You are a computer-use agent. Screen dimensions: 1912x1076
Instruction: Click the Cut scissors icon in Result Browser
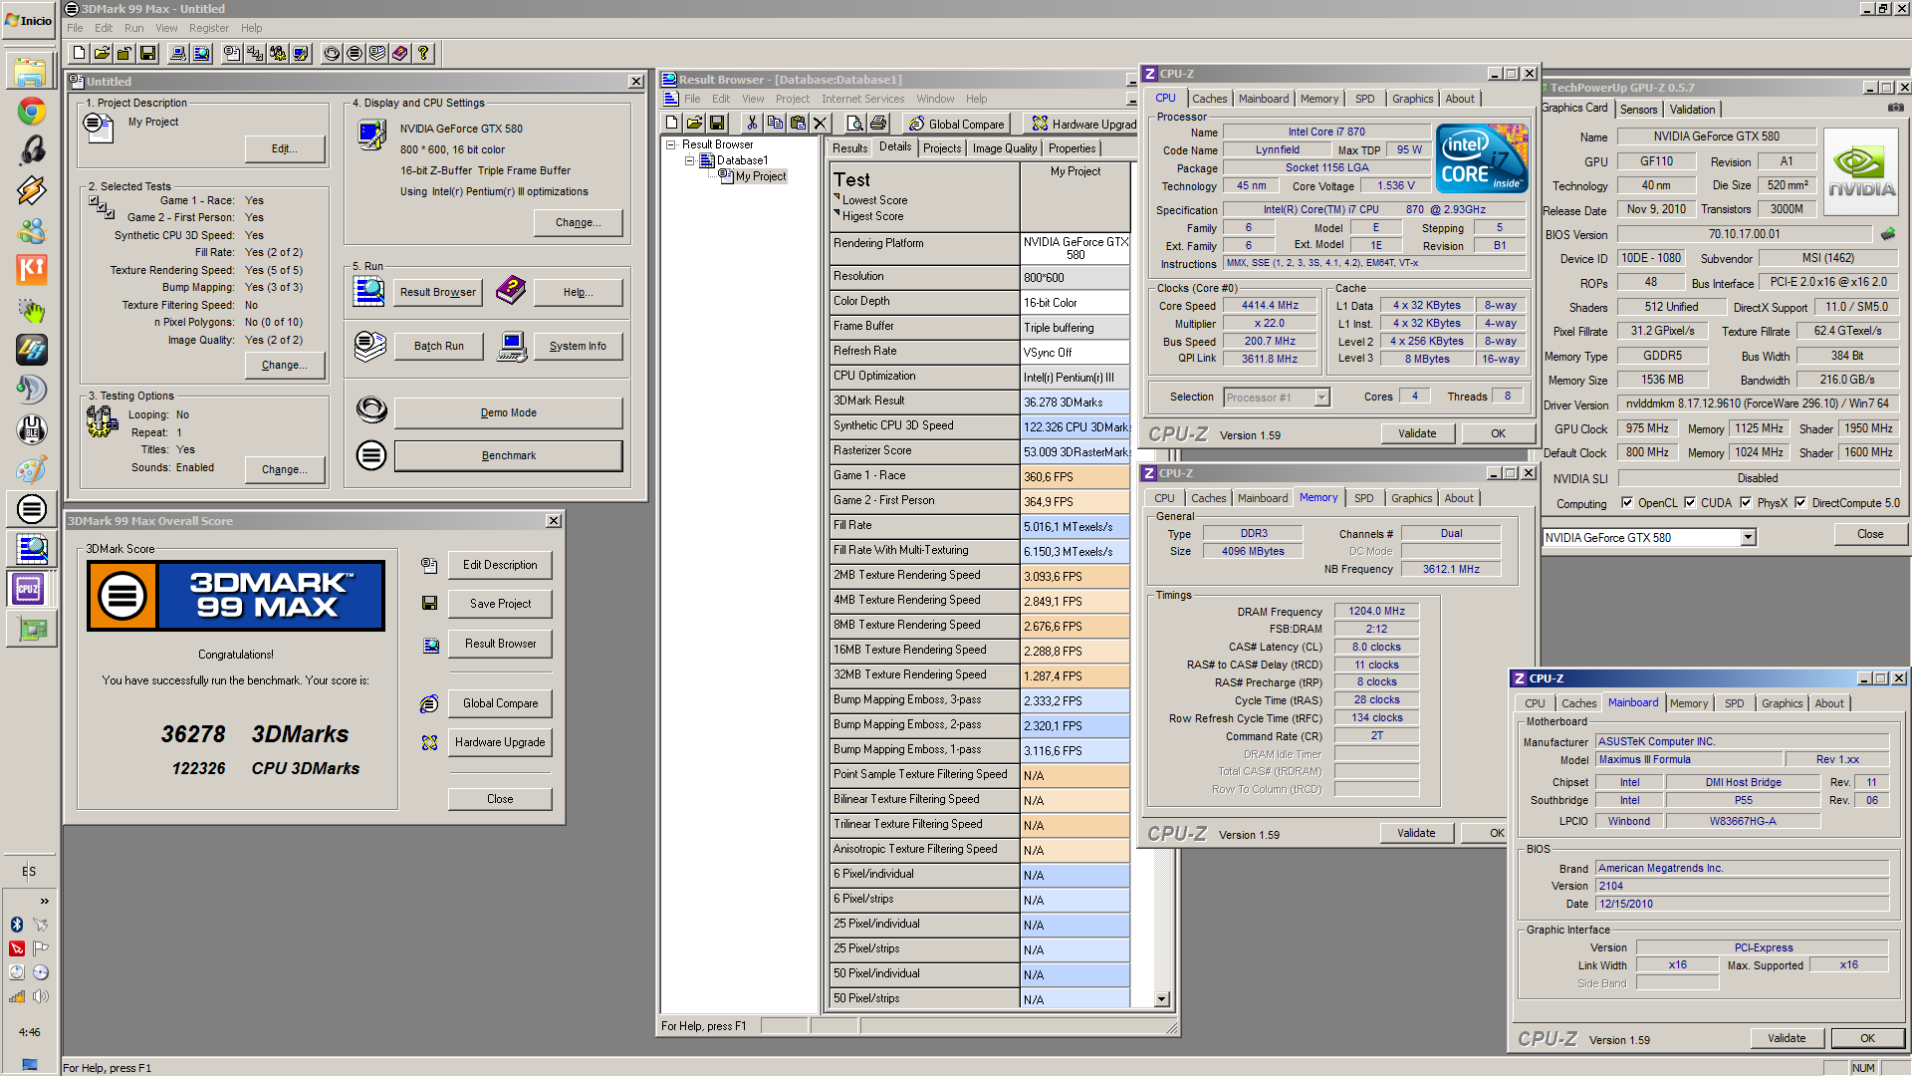[752, 123]
